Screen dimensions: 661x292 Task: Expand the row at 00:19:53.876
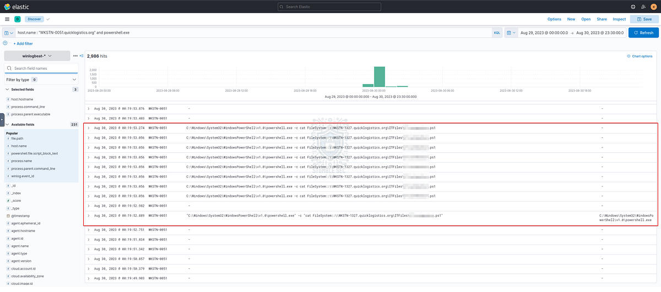(x=89, y=108)
